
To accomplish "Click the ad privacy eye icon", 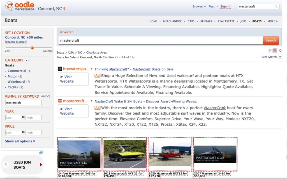I will (41, 153).
